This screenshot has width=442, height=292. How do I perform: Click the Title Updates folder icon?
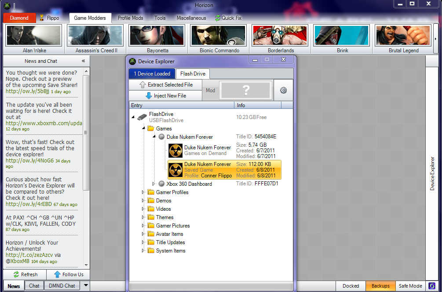click(x=151, y=242)
